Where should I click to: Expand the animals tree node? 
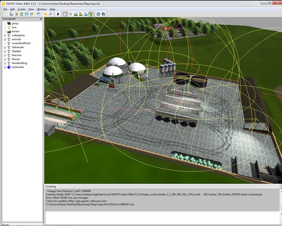5,40
